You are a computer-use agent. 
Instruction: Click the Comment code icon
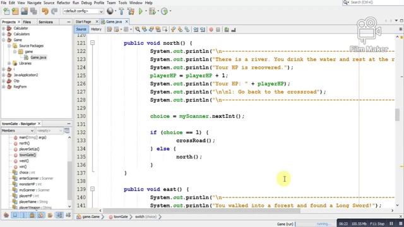pyautogui.click(x=227, y=30)
